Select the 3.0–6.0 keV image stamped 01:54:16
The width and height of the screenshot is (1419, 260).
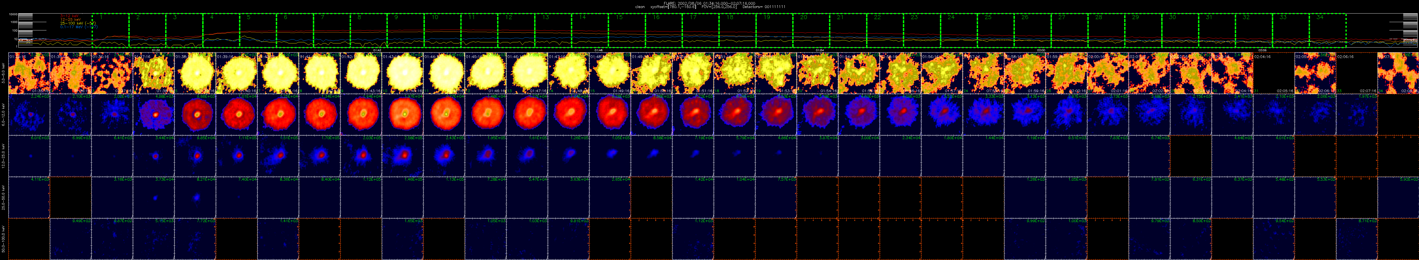(859, 73)
